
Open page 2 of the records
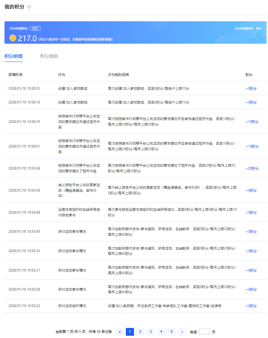pyautogui.click(x=140, y=332)
